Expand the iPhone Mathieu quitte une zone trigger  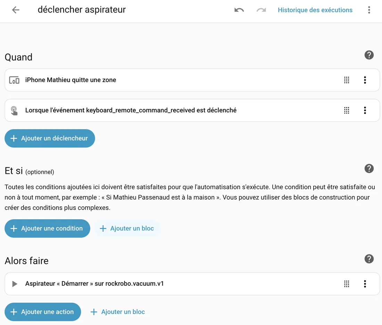(x=192, y=80)
